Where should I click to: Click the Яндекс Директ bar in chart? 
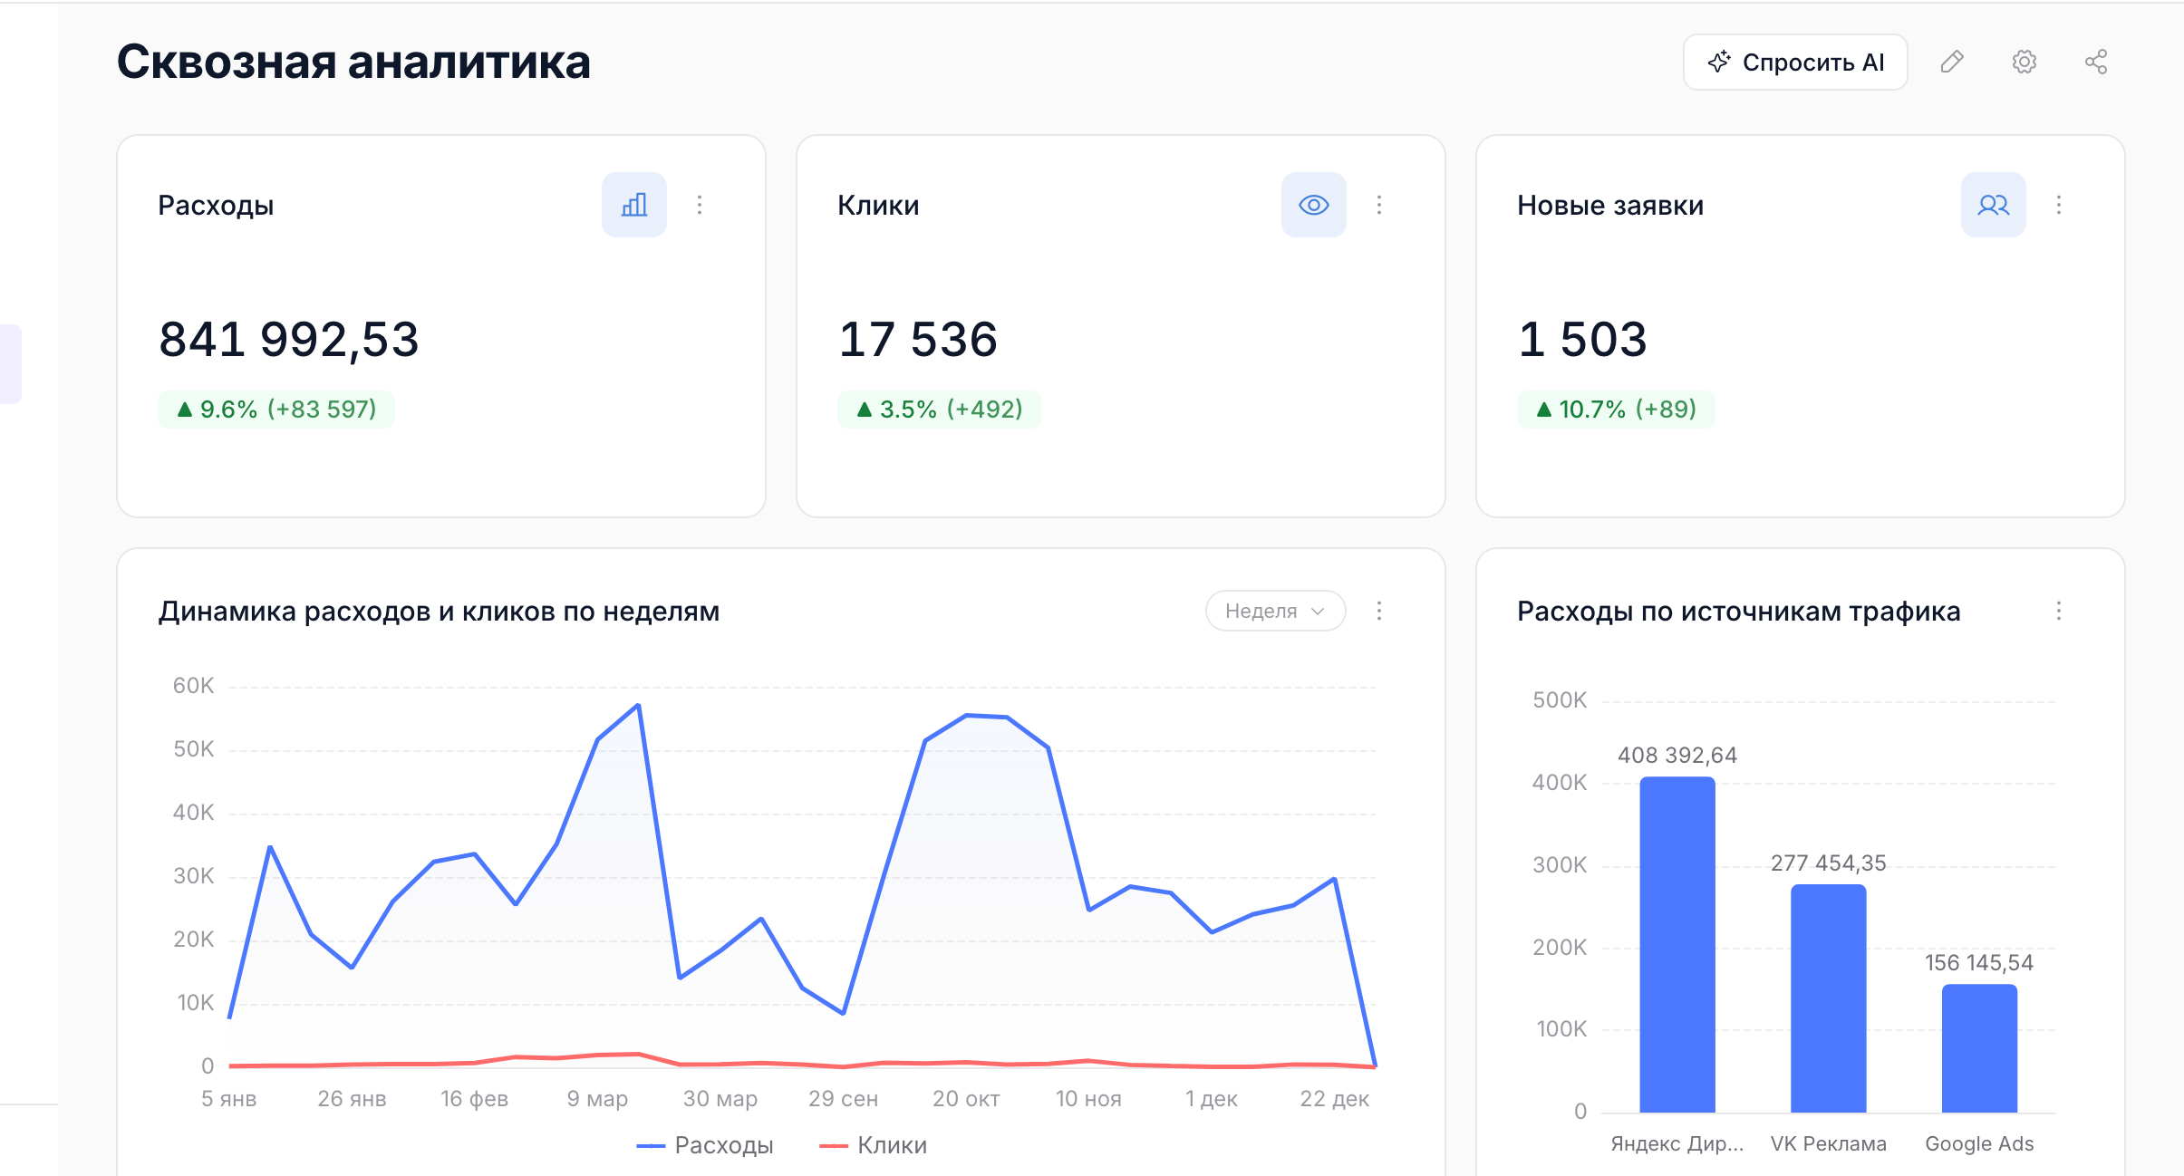[x=1677, y=944]
